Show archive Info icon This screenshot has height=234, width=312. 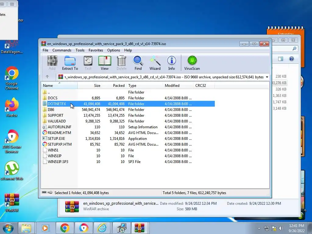click(172, 63)
